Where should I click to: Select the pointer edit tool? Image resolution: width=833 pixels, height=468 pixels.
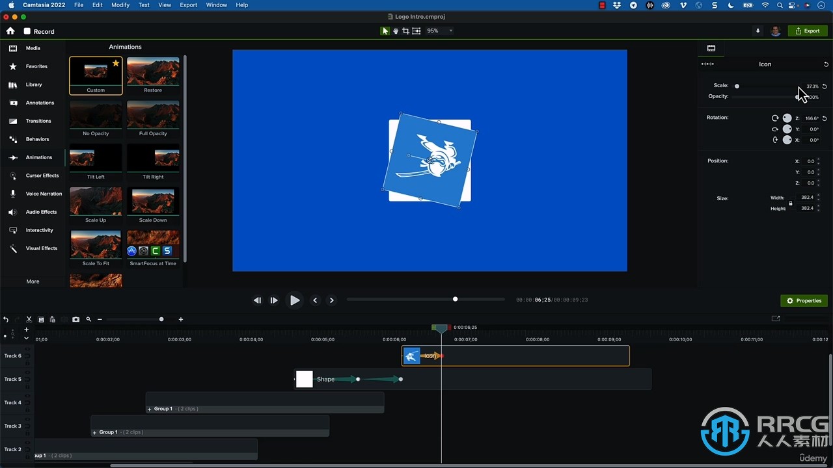385,31
